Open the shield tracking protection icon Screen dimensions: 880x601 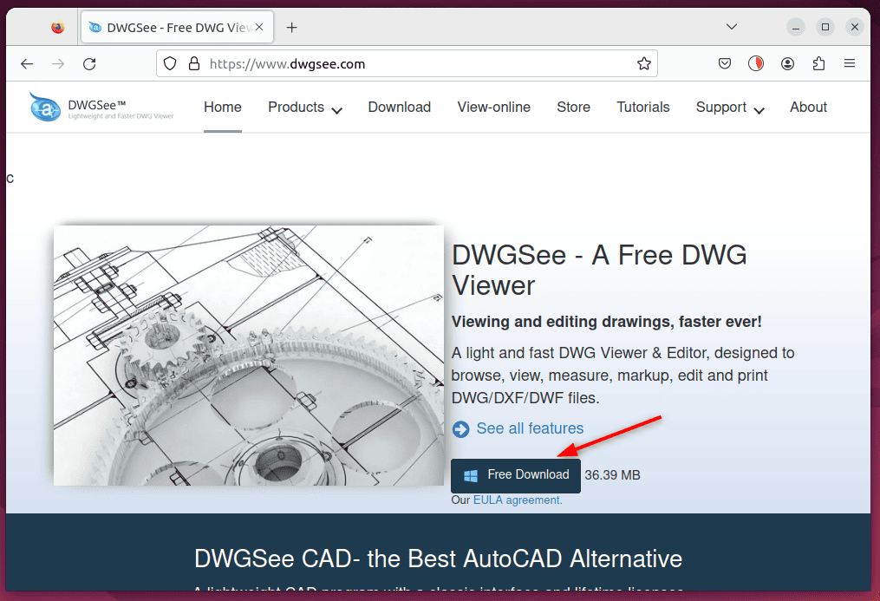click(170, 64)
